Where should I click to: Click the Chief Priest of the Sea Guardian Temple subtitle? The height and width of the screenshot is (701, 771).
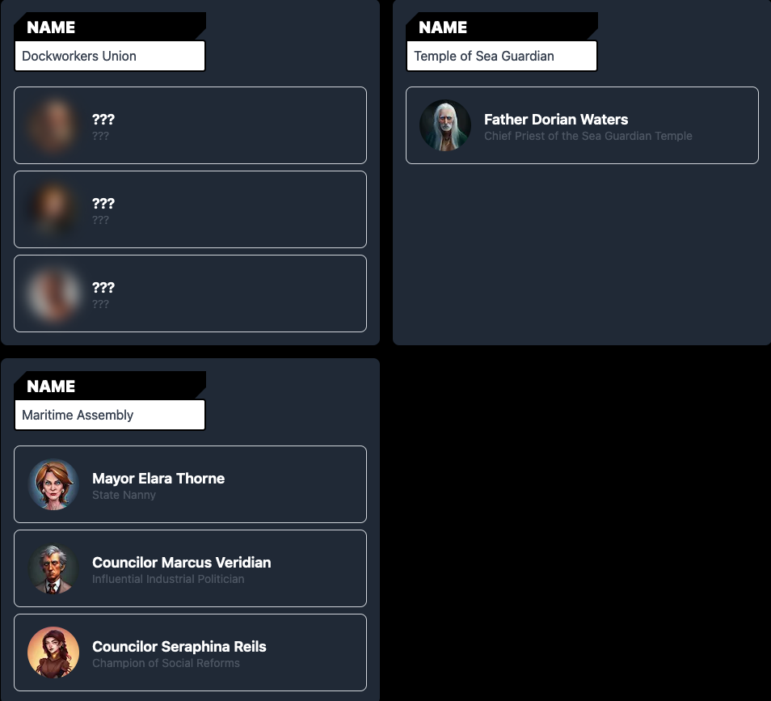tap(588, 137)
